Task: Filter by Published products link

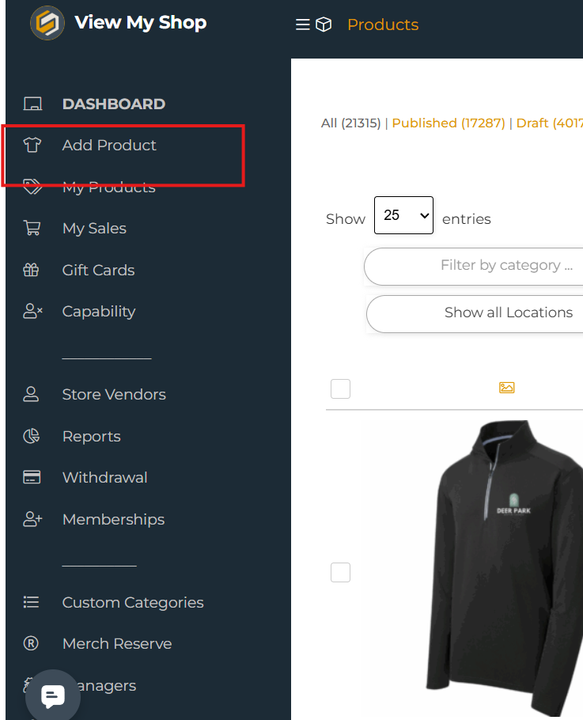Action: click(448, 123)
